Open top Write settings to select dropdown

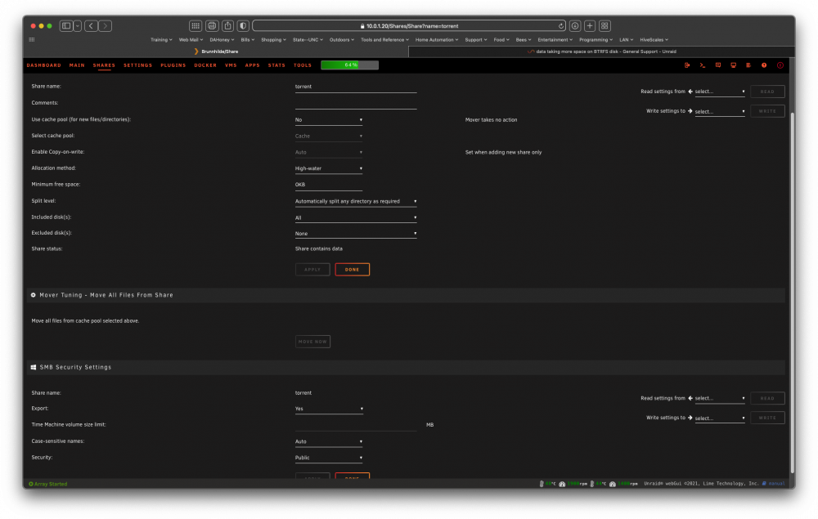tap(719, 111)
